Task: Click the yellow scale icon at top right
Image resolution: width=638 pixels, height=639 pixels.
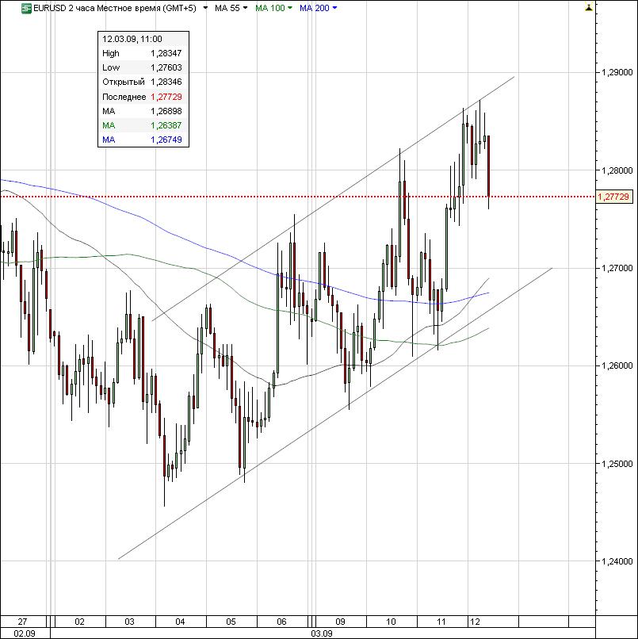Action: point(589,7)
